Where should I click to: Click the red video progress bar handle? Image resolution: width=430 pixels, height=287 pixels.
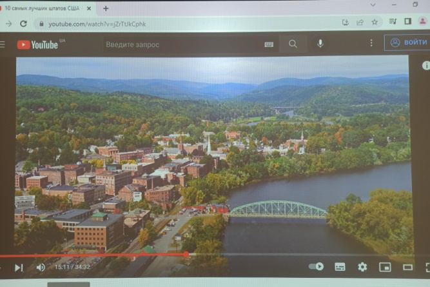click(186, 255)
